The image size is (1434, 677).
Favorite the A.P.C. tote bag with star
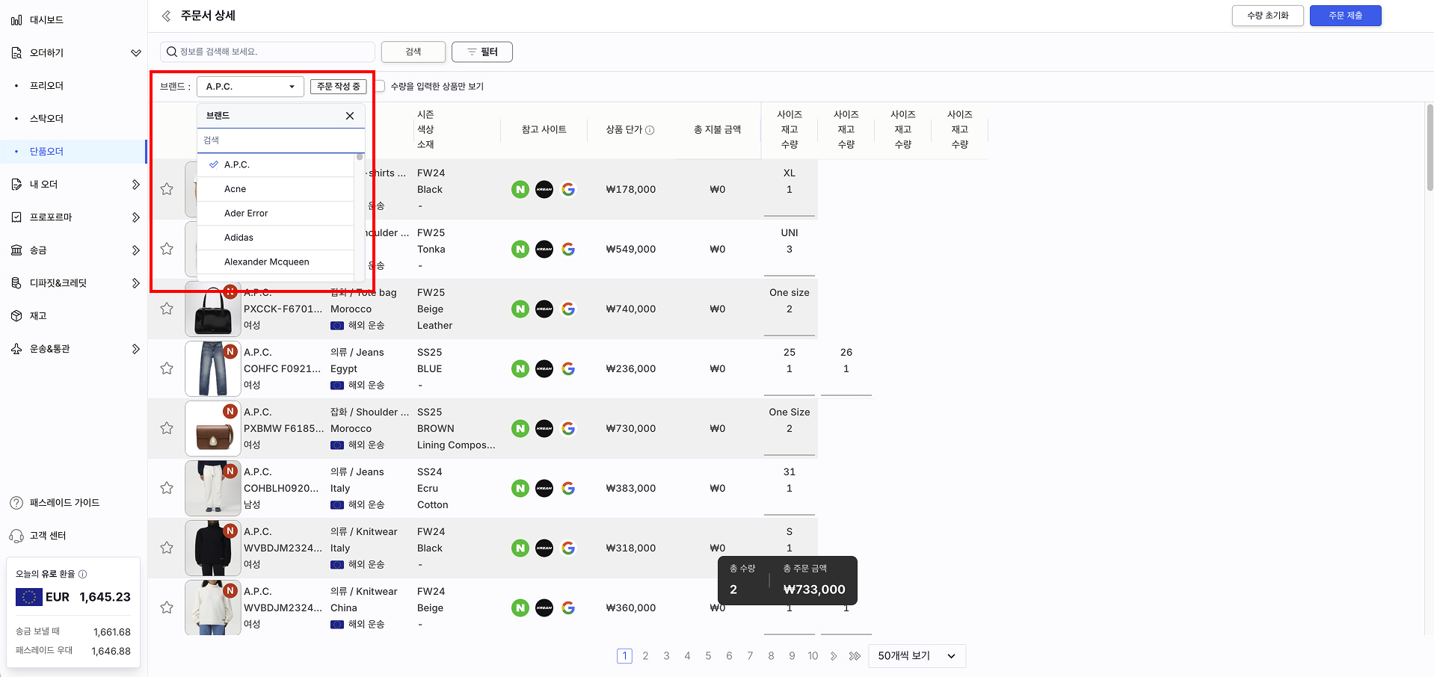coord(167,309)
